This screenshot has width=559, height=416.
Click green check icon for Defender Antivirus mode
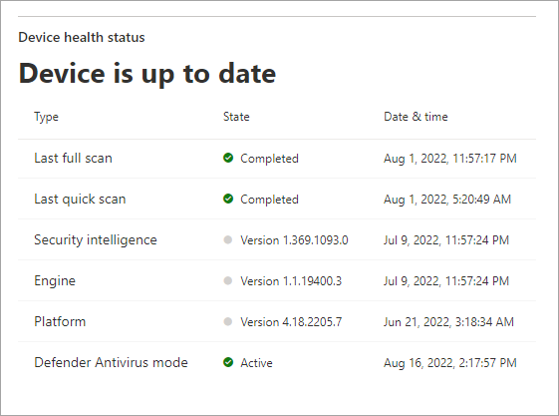pos(228,362)
